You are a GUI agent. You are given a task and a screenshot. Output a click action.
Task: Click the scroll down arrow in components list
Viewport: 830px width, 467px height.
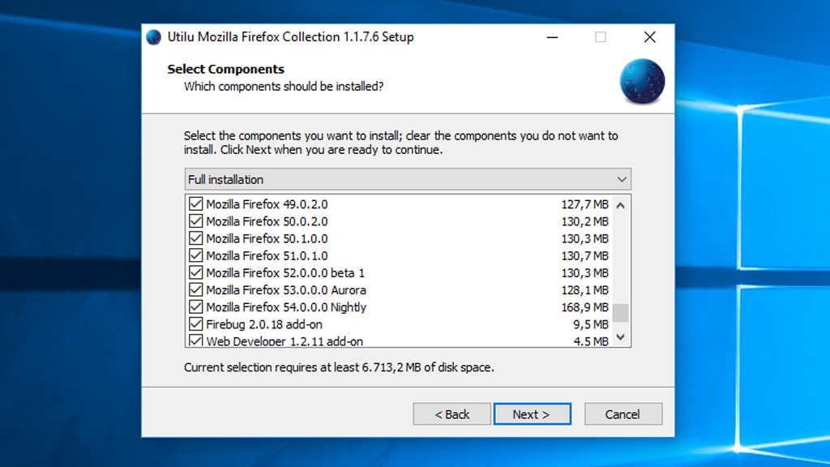(620, 337)
